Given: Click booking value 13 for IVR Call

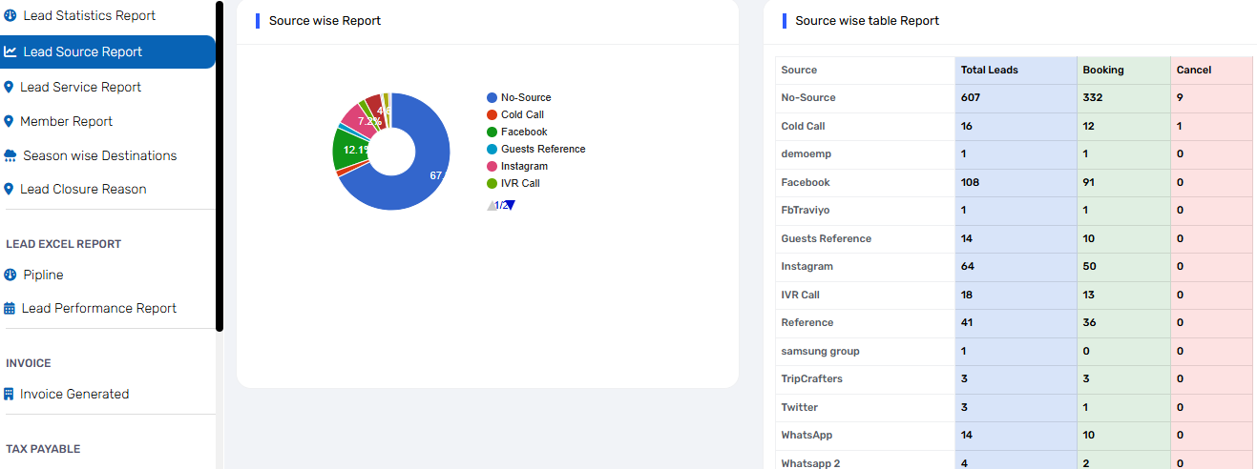Looking at the screenshot, I should coord(1090,295).
